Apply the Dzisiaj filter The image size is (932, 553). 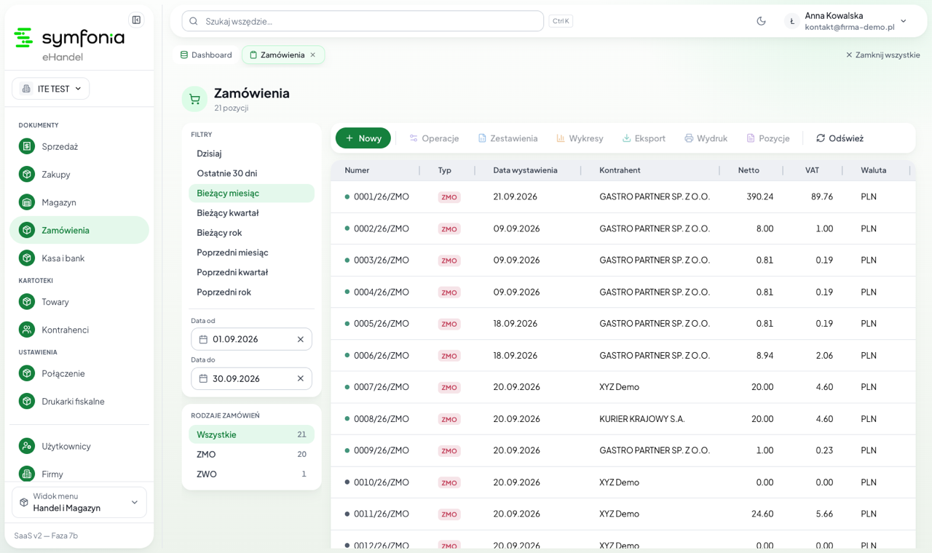coord(251,154)
